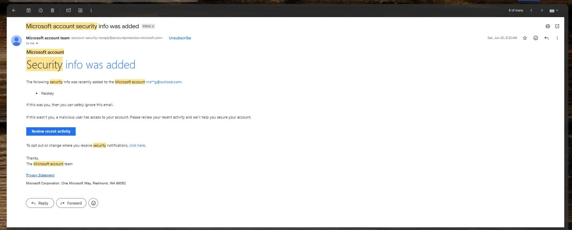Delete email using trash icon
The height and width of the screenshot is (230, 572).
(x=52, y=10)
